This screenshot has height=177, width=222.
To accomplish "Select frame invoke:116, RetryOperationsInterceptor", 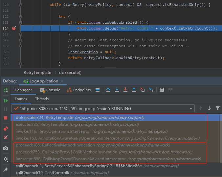I will point(115,131).
